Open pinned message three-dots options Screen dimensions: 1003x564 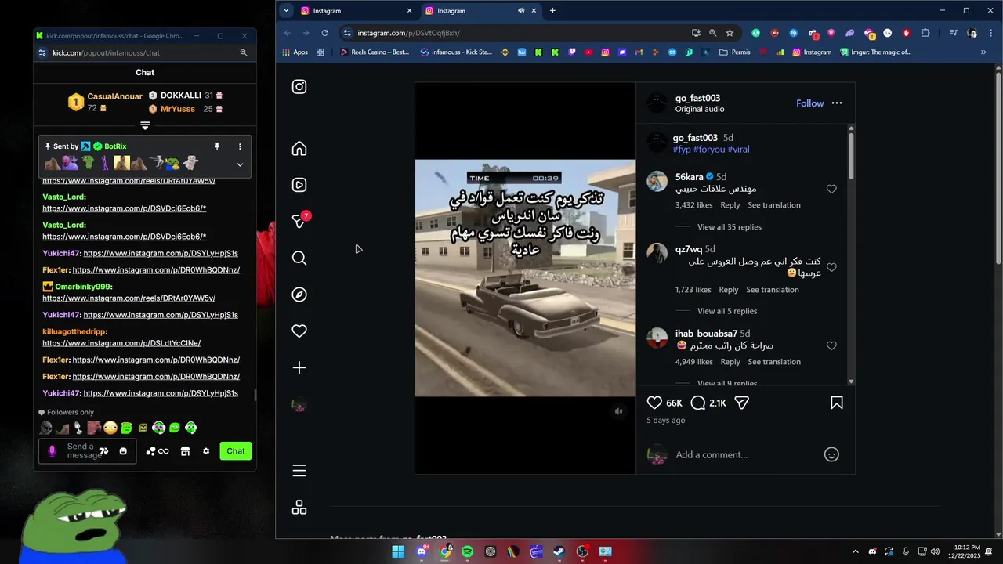(x=240, y=146)
